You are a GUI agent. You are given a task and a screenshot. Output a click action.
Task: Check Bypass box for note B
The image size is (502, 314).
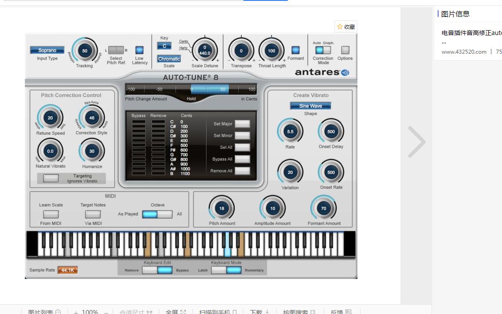click(x=139, y=173)
